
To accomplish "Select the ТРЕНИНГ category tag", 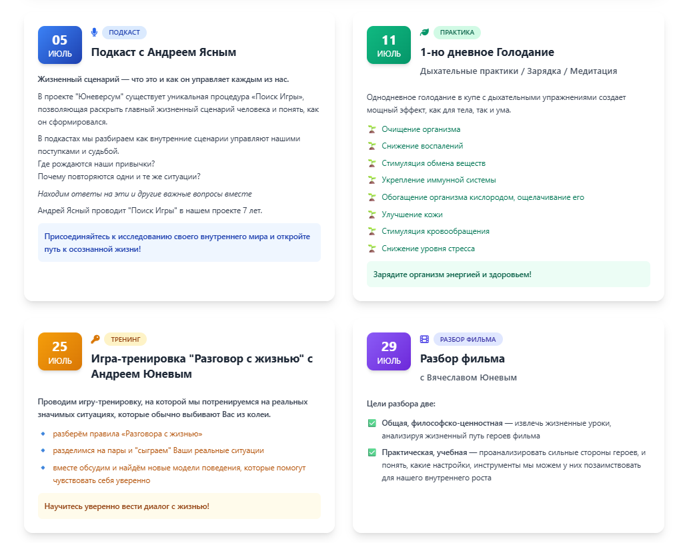I will pos(125,339).
